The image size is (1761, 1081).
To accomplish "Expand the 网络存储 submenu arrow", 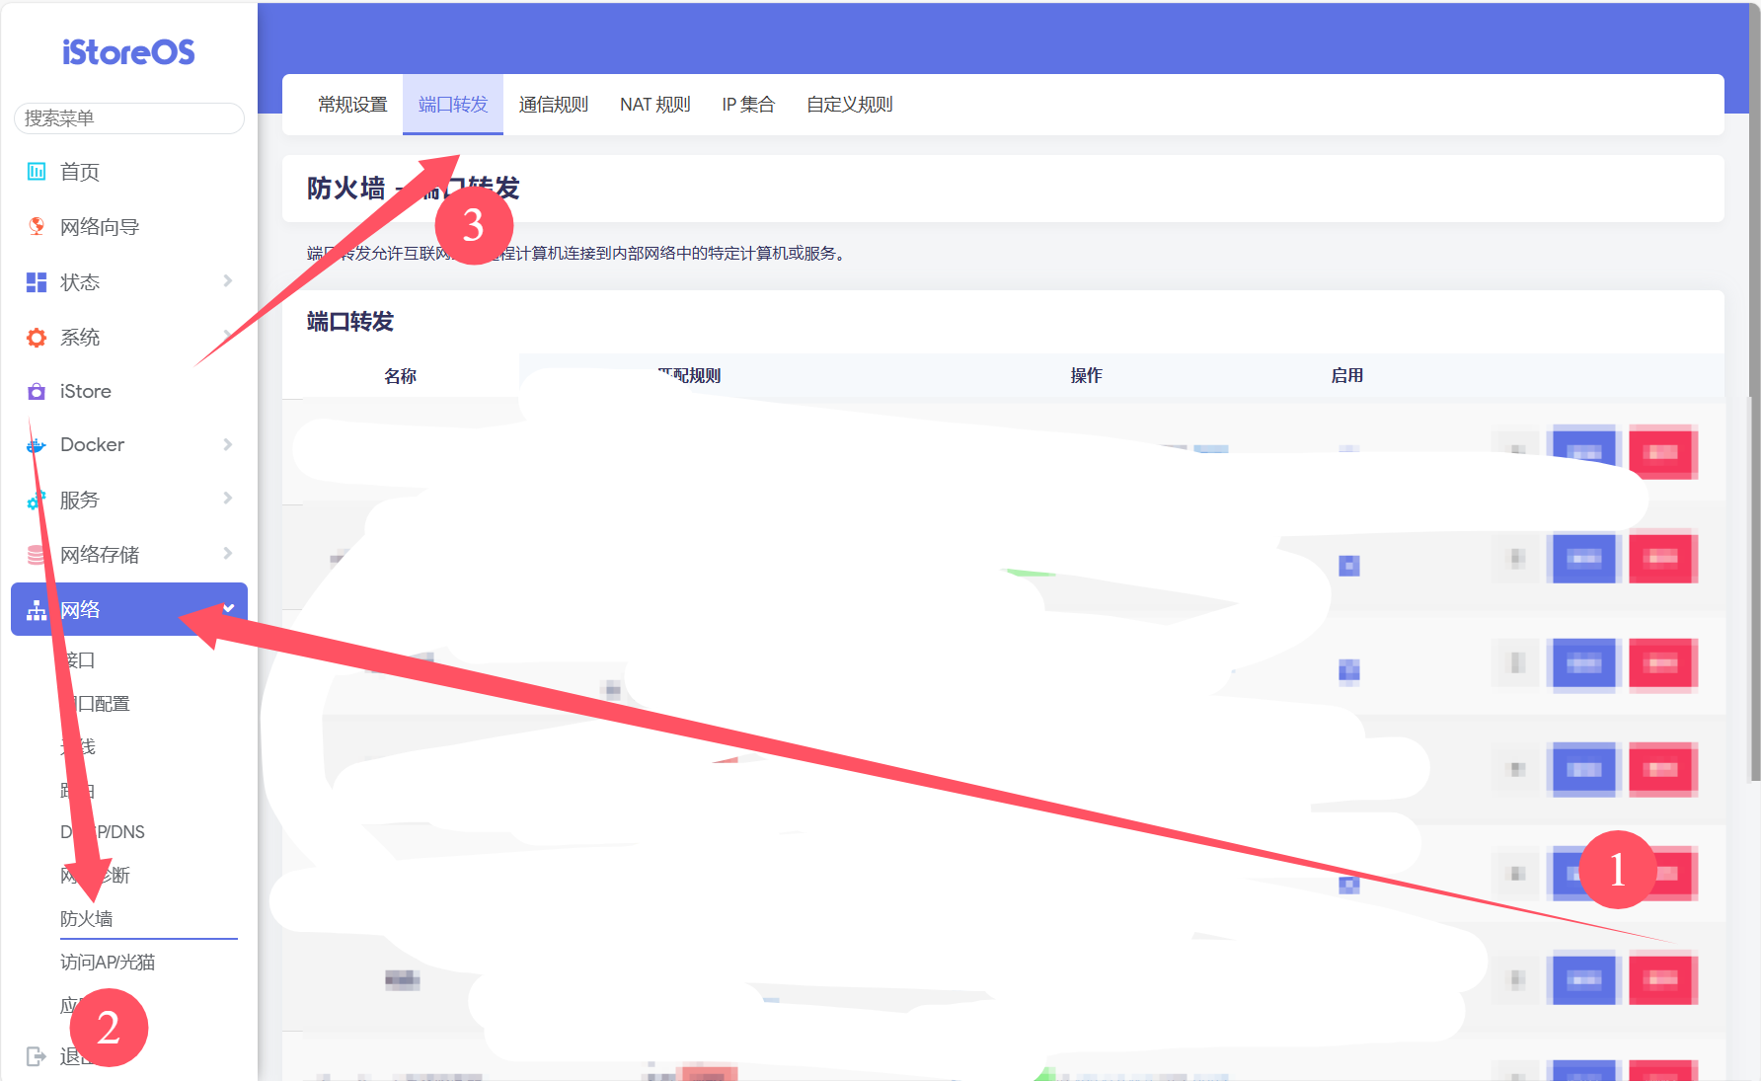I will click(x=228, y=553).
